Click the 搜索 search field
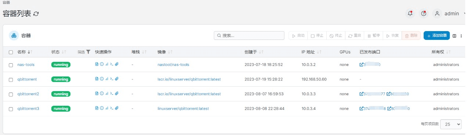Viewport: 467px width, 135px height. coord(249,35)
